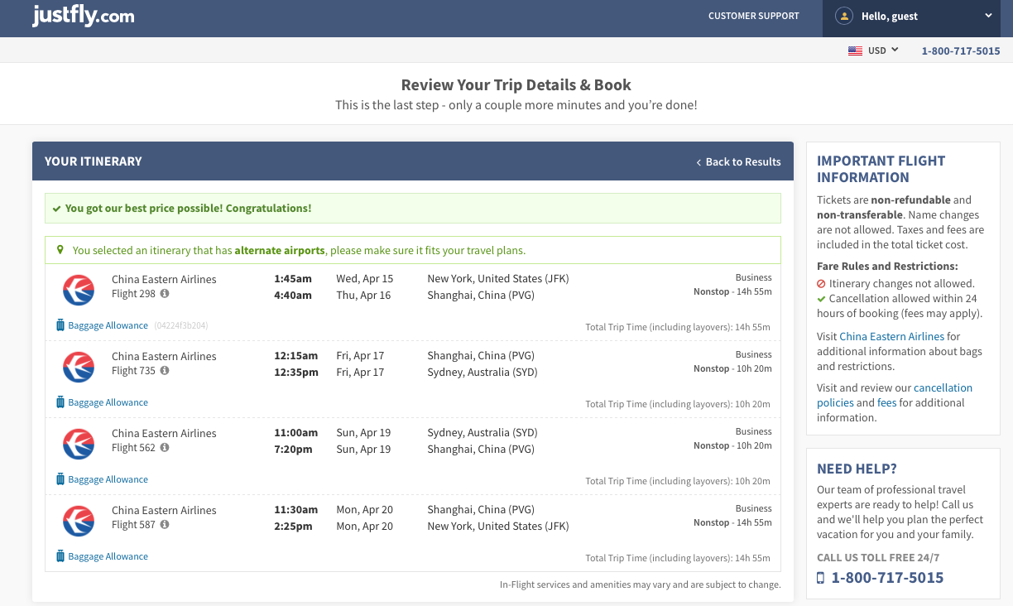The height and width of the screenshot is (606, 1013).
Task: Click China Eastern logo for Flight 298
Action: [79, 290]
